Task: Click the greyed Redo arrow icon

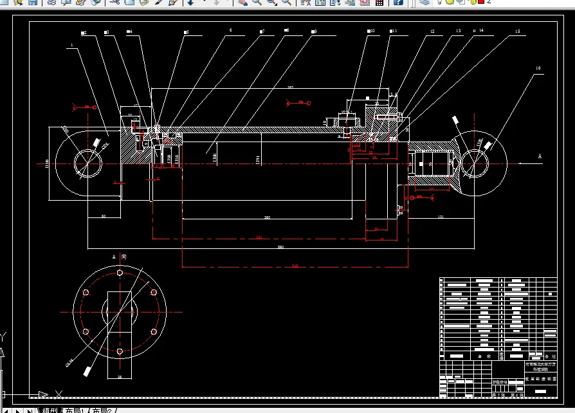Action: (217, 2)
